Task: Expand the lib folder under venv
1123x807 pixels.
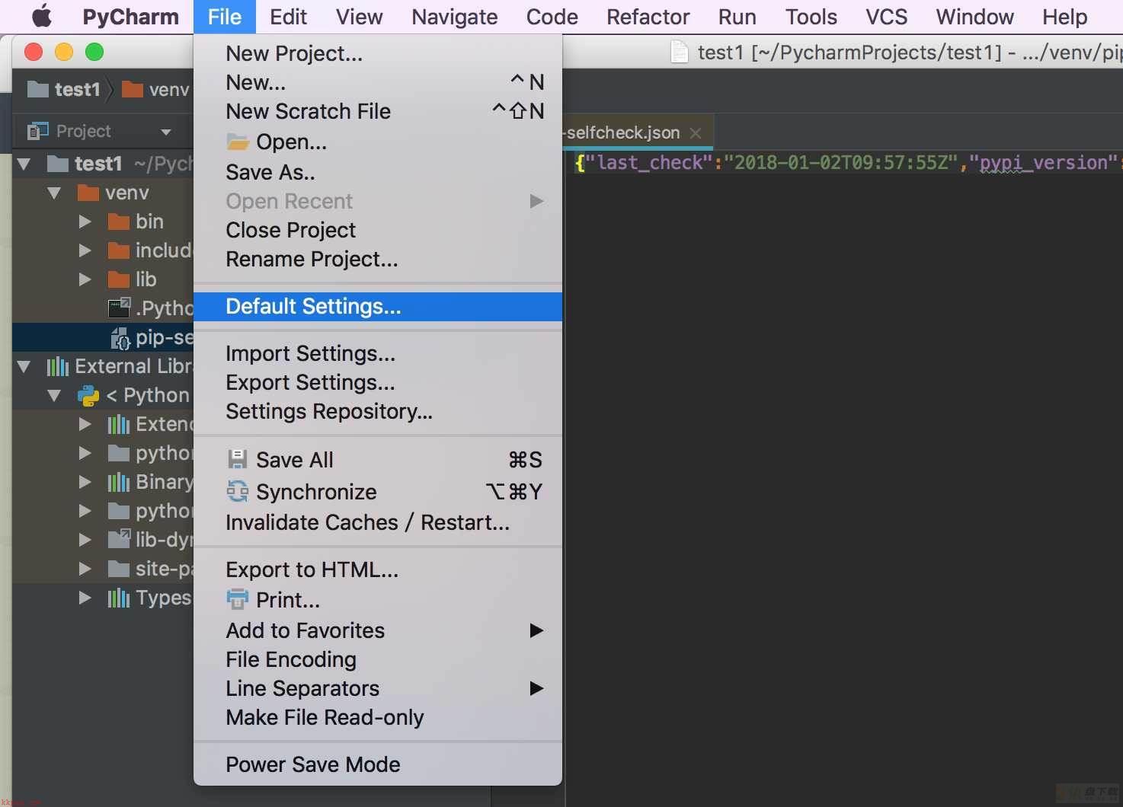Action: coord(85,279)
